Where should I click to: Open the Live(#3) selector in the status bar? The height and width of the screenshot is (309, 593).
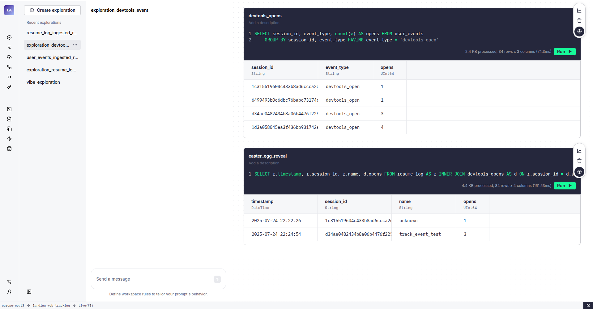[86, 305]
